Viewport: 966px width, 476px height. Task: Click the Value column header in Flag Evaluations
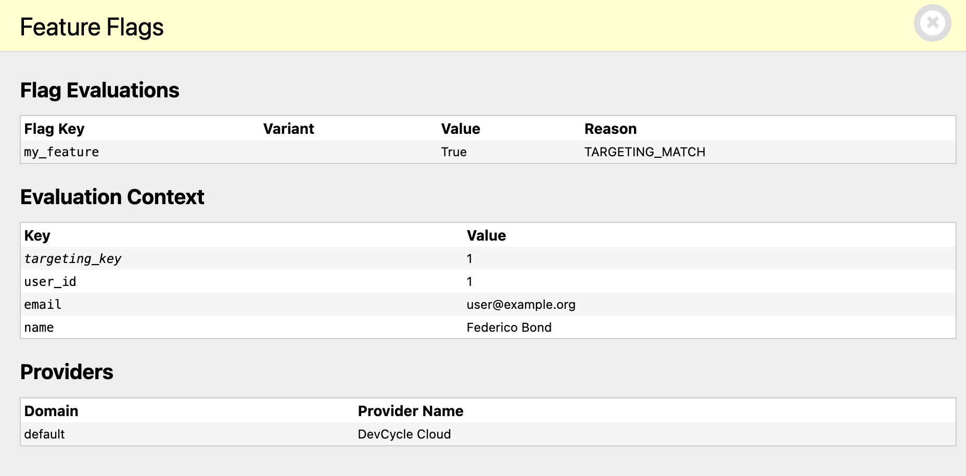coord(460,129)
